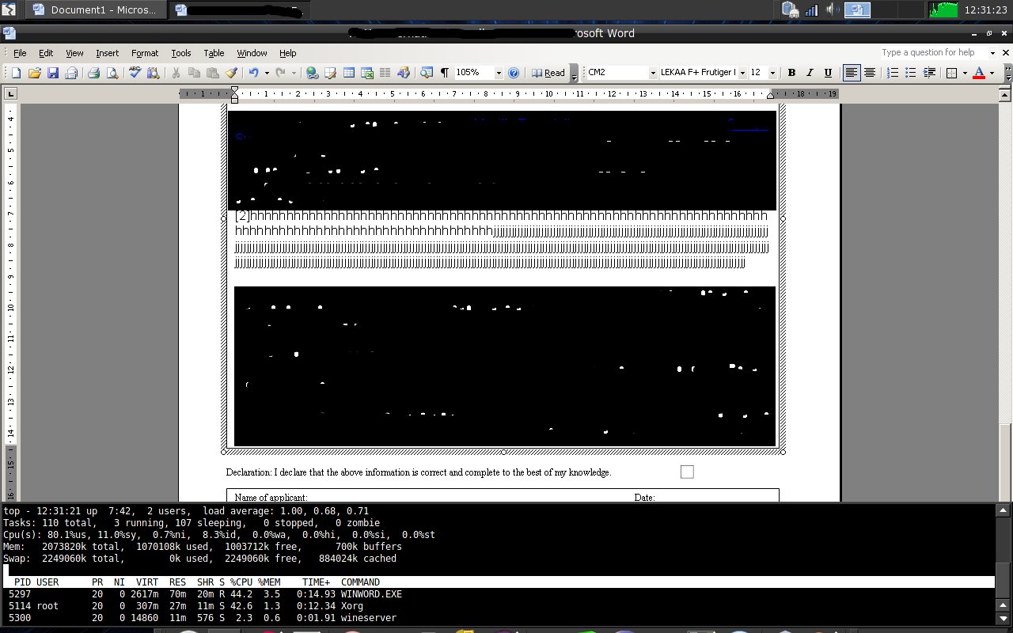Toggle show/hide paragraph marks
The height and width of the screenshot is (633, 1013).
point(445,73)
